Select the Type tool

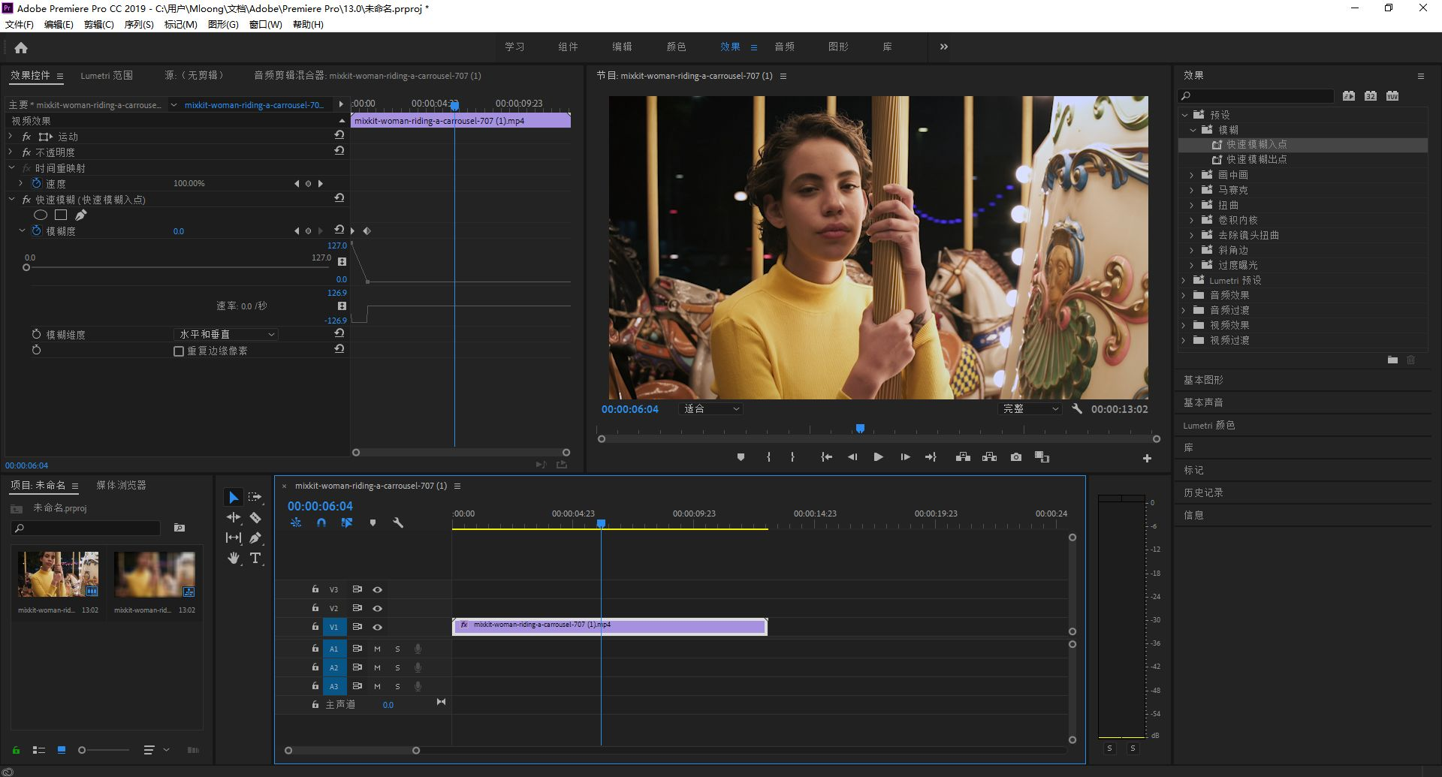pos(255,558)
